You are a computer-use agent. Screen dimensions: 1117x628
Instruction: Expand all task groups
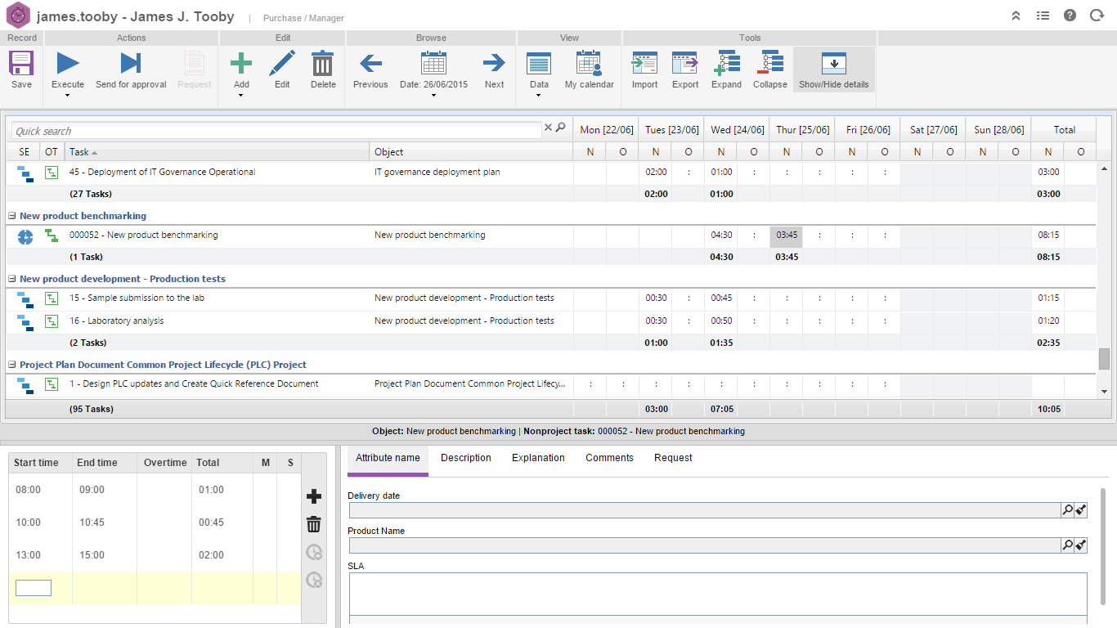pyautogui.click(x=726, y=64)
